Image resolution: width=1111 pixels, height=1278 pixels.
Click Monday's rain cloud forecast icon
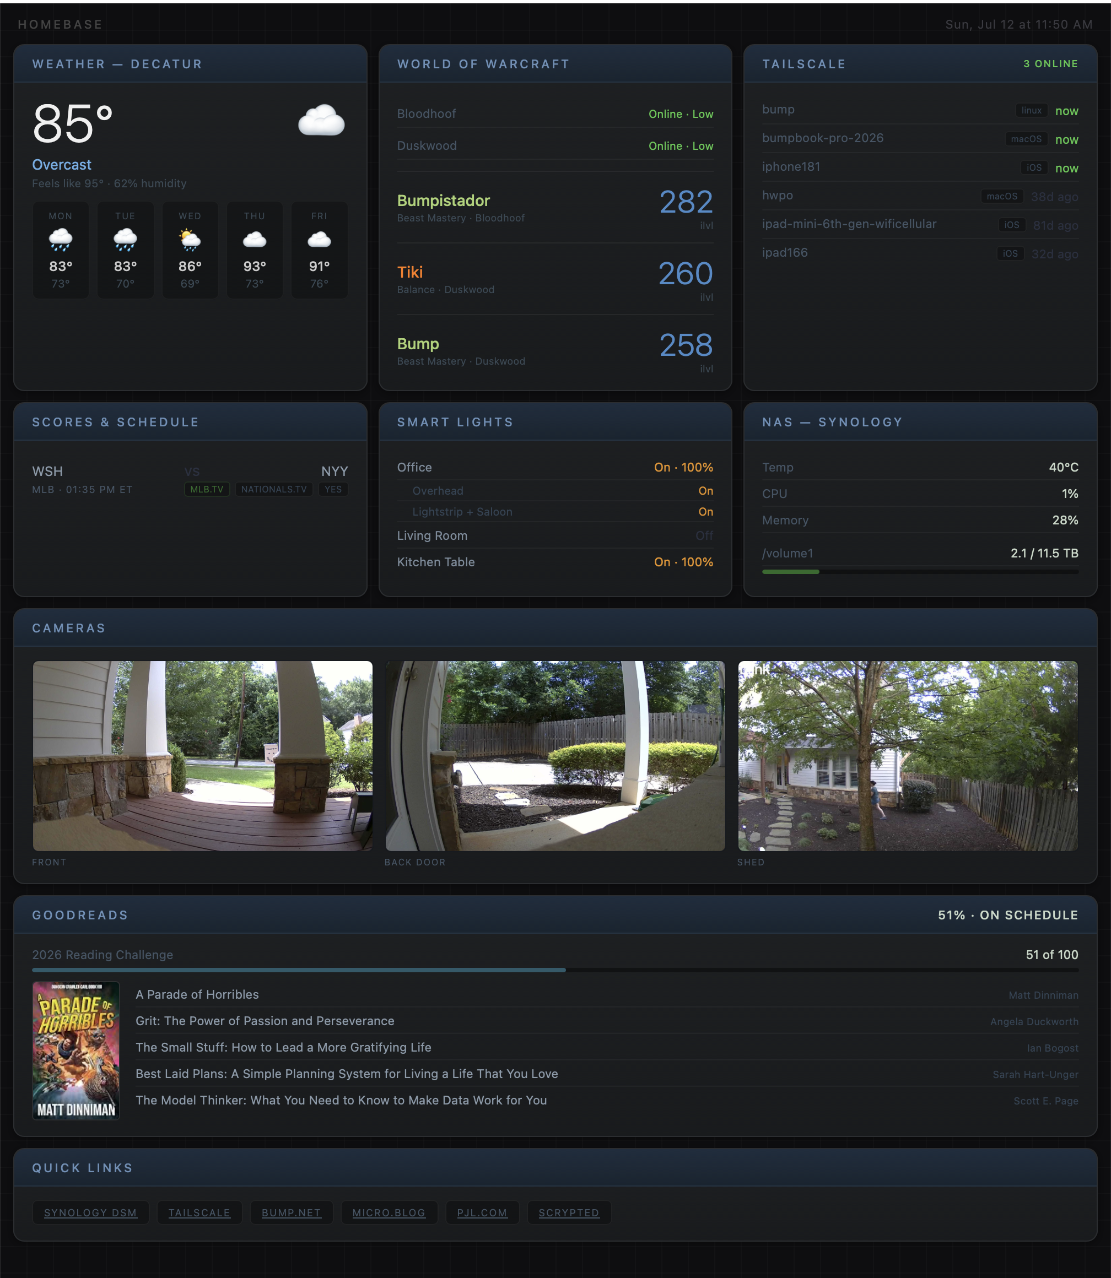click(x=60, y=239)
